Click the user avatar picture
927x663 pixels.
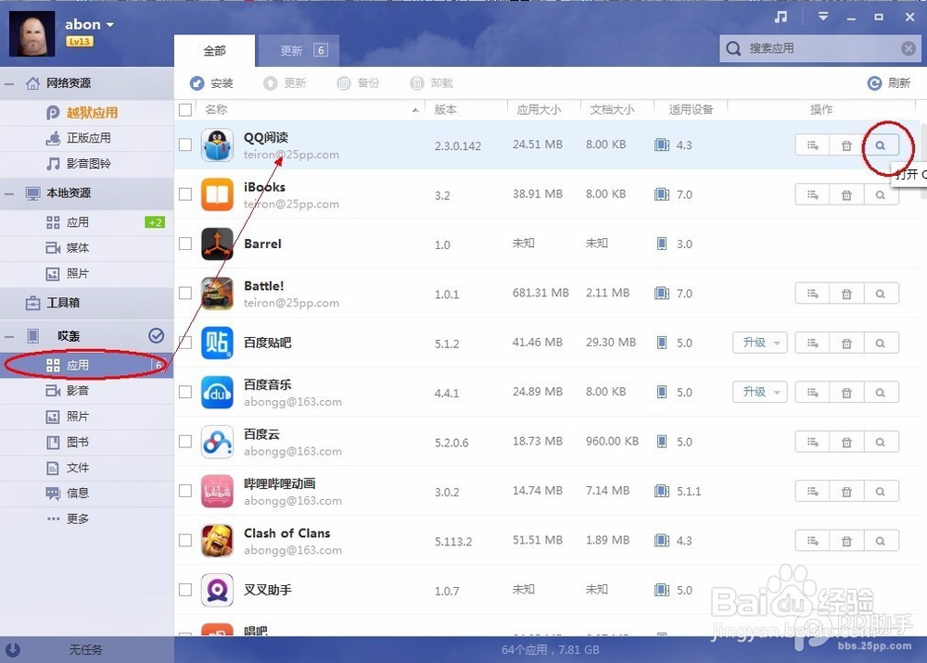pyautogui.click(x=32, y=33)
